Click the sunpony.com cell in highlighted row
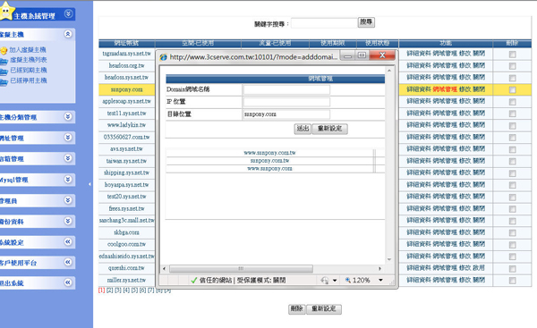Screen dimensions: 537x328 click(x=127, y=89)
